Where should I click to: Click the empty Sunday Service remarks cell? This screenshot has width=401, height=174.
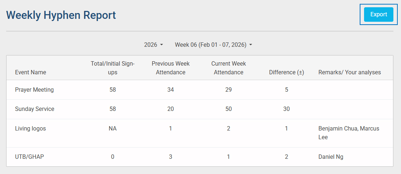pos(350,109)
